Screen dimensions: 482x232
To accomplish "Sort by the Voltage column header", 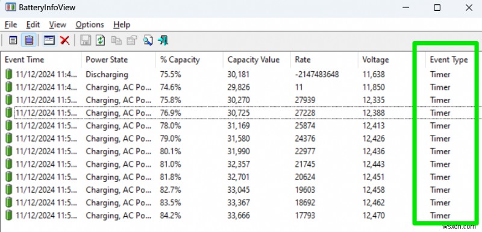I will [392, 60].
